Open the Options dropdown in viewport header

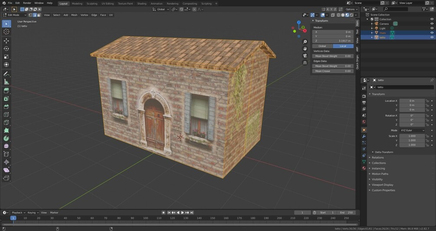(x=351, y=9)
